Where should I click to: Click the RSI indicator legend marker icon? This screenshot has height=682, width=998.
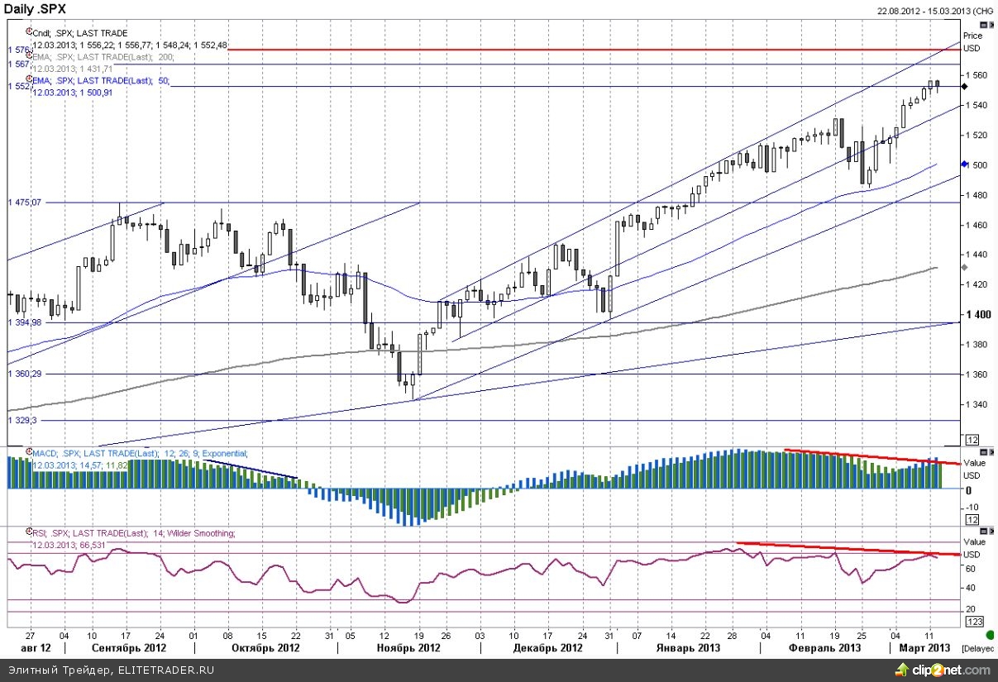click(30, 532)
